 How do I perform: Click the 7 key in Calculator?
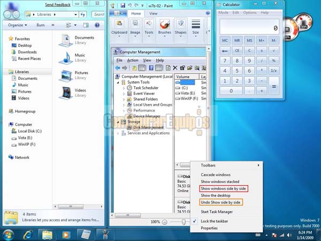pyautogui.click(x=225, y=61)
